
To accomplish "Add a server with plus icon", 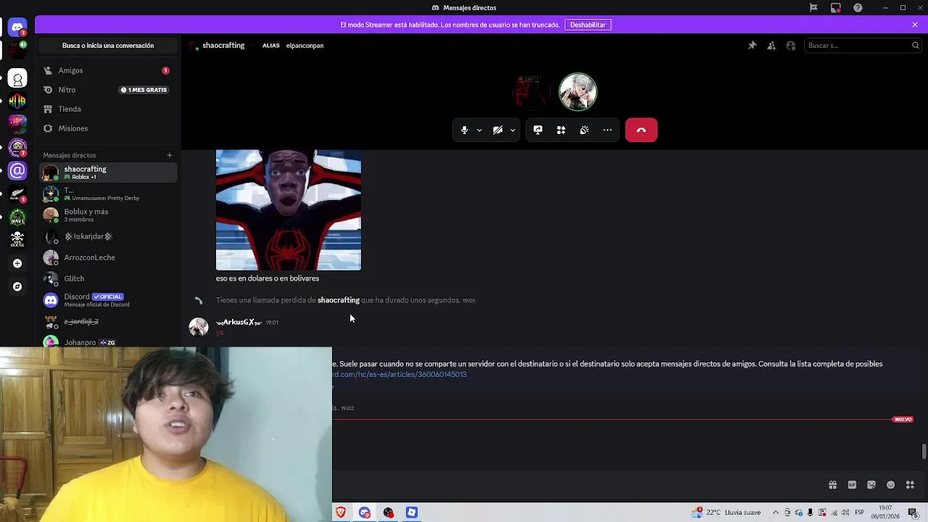I will [17, 263].
